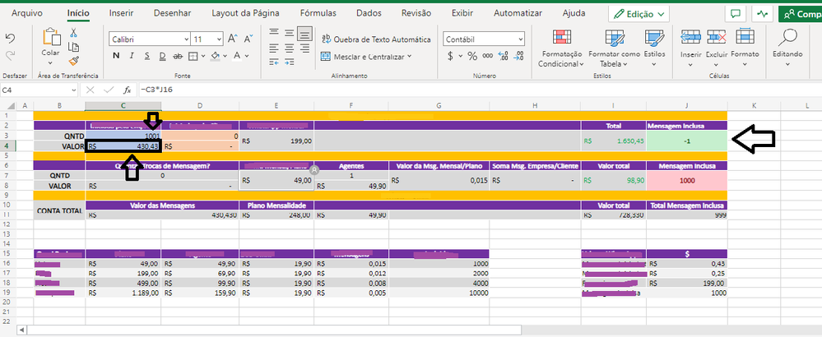Open cell Estilos gallery
The image size is (822, 337).
point(654,48)
